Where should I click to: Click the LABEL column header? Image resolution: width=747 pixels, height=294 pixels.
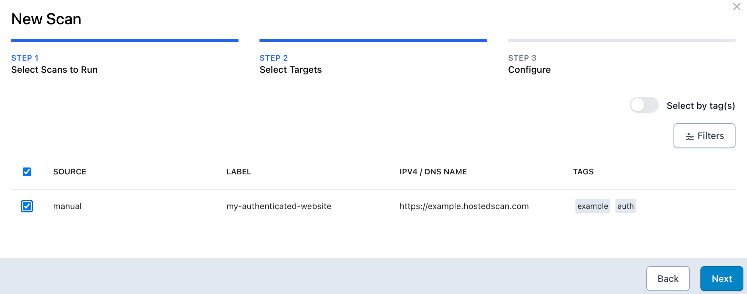coord(239,172)
